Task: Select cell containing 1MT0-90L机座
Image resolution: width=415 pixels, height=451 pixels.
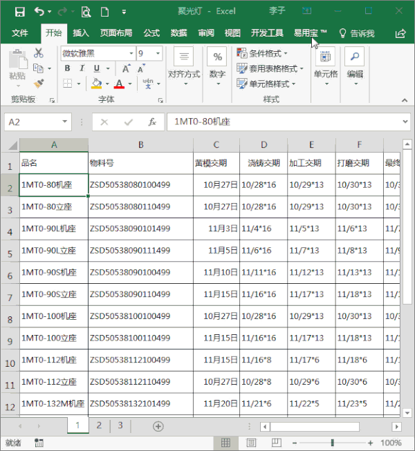Action: pyautogui.click(x=54, y=229)
